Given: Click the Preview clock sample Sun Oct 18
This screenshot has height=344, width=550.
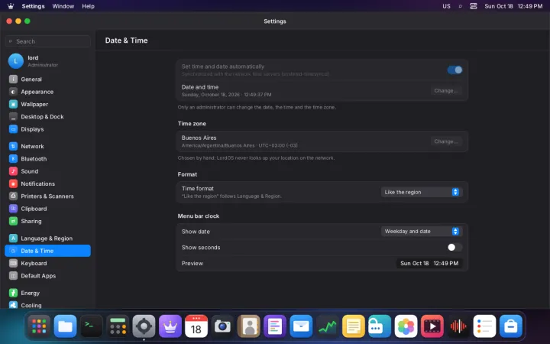Looking at the screenshot, I should (429, 263).
